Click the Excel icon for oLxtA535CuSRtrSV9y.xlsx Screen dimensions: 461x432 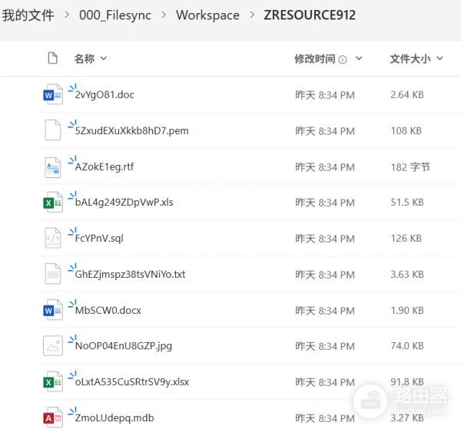[x=53, y=382]
